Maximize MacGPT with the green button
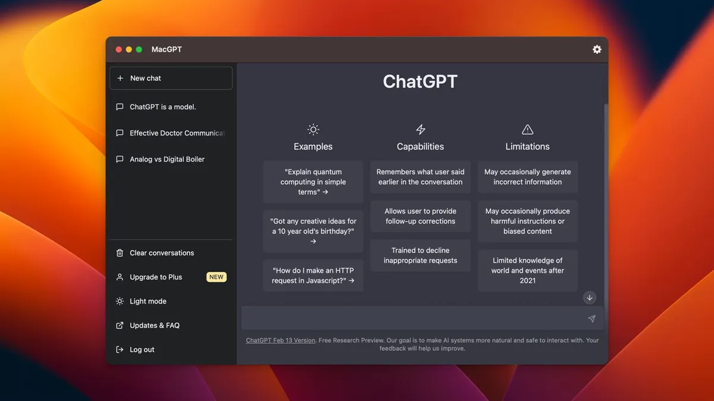Image resolution: width=714 pixels, height=401 pixels. [139, 49]
